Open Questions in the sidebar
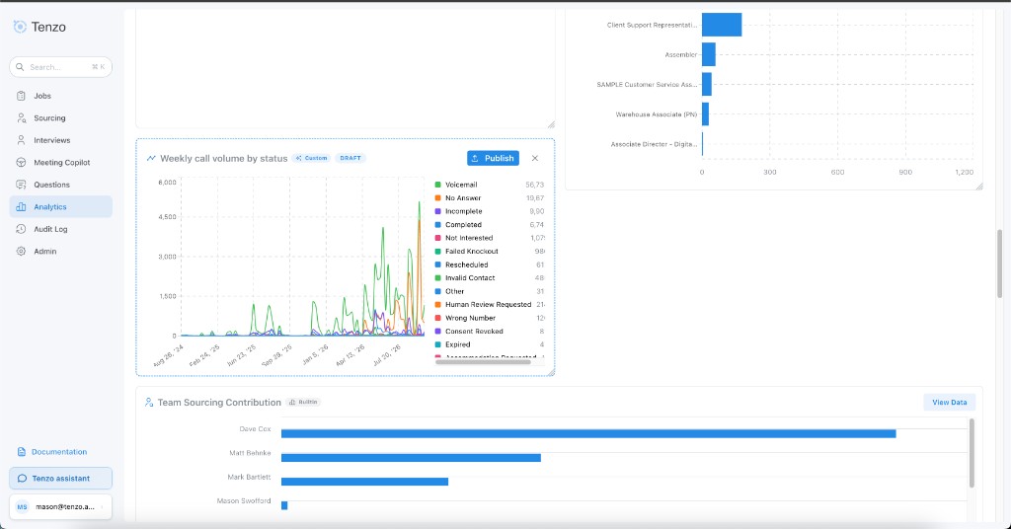This screenshot has height=529, width=1011. (60, 185)
